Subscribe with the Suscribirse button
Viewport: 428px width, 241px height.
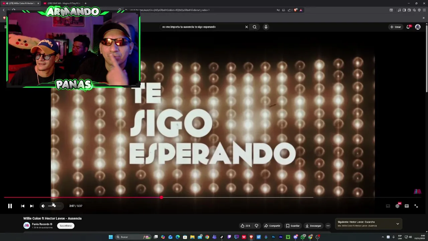coord(66,226)
